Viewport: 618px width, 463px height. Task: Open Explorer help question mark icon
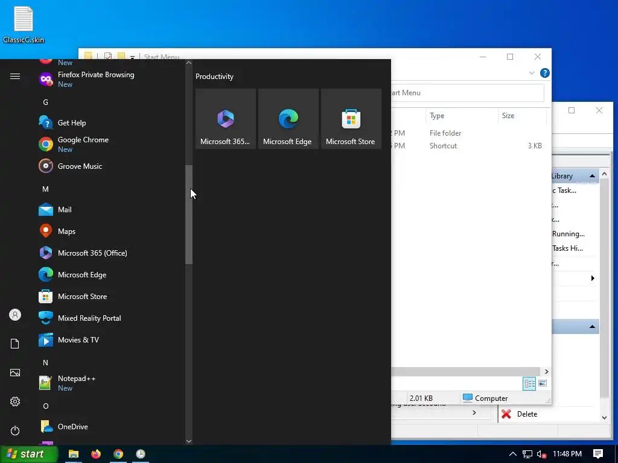click(x=545, y=73)
